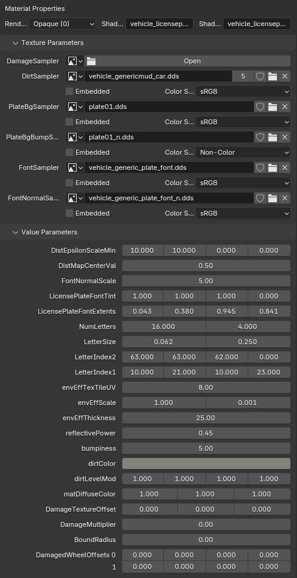Screen dimensions: 297x578
Task: Unlink the plate01.dds image with X
Action: [284, 107]
